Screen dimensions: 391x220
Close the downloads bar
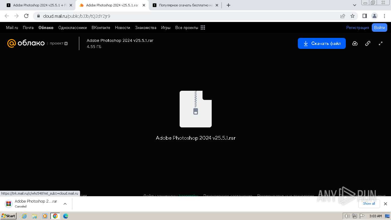point(385,204)
